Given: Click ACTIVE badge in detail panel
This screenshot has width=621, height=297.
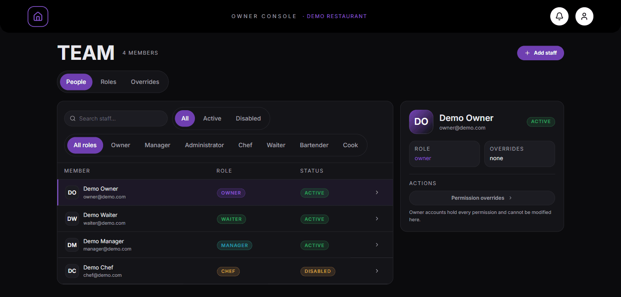Looking at the screenshot, I should pyautogui.click(x=541, y=122).
